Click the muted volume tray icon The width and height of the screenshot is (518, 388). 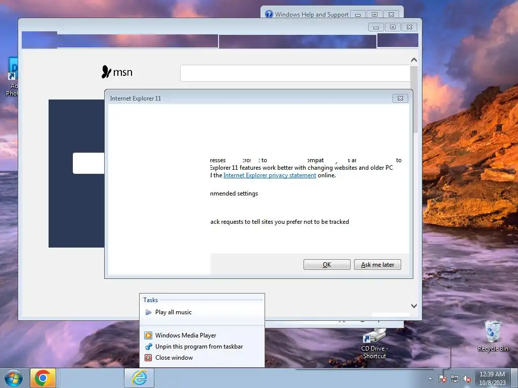click(467, 378)
